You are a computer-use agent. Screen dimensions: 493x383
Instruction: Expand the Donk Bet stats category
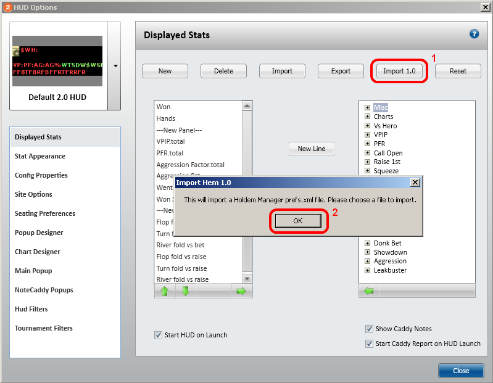pyautogui.click(x=367, y=243)
